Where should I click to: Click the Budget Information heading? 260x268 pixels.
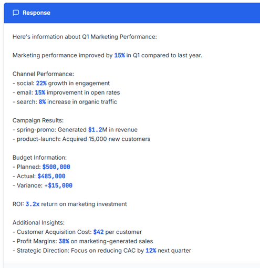[39, 158]
